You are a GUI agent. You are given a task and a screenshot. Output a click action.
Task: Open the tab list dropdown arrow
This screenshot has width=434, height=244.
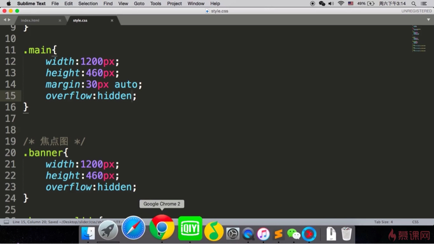(x=428, y=20)
